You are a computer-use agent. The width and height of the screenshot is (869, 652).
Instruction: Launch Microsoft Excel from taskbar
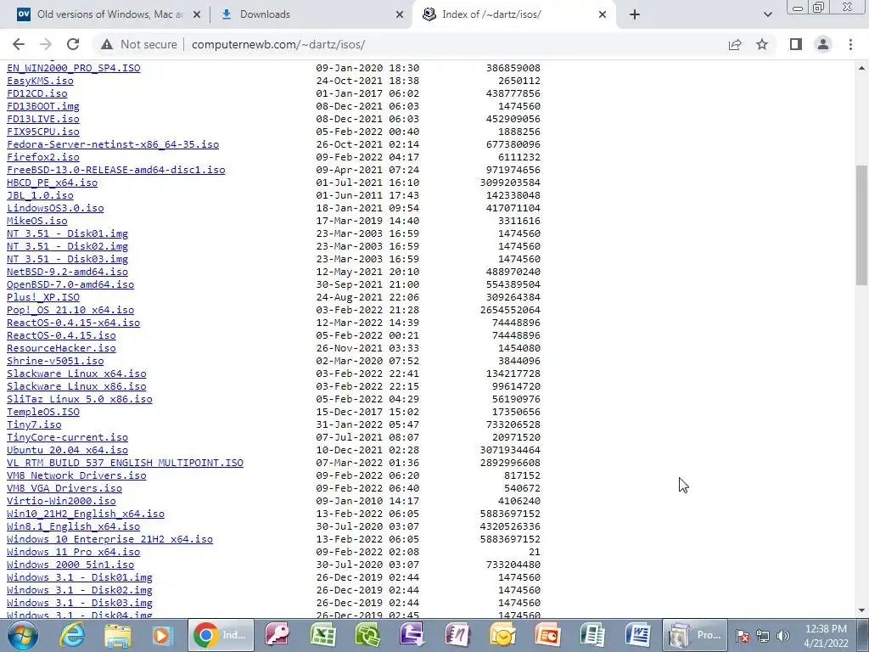[x=322, y=635]
